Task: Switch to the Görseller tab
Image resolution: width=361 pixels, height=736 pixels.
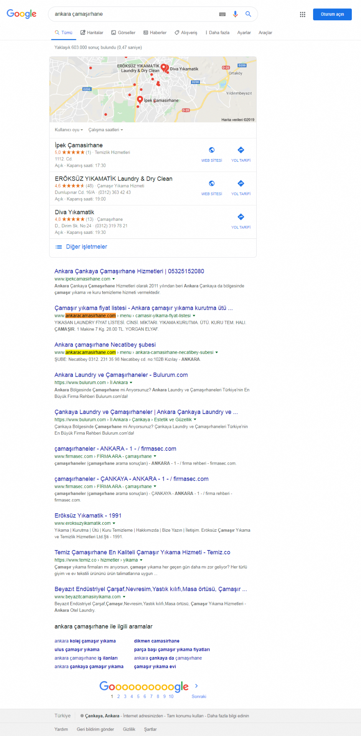Action: point(124,33)
